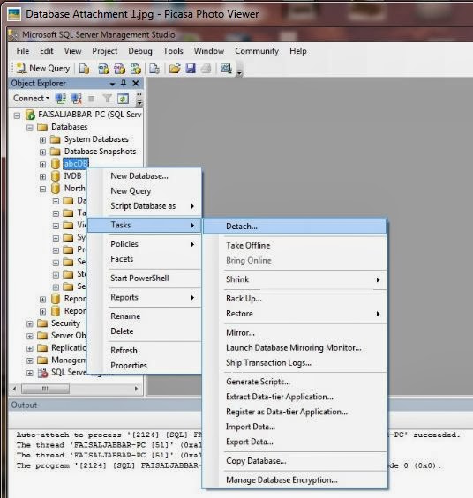Click Import Data... menu entry
Viewport: 473px width, 498px height.
[x=295, y=427]
